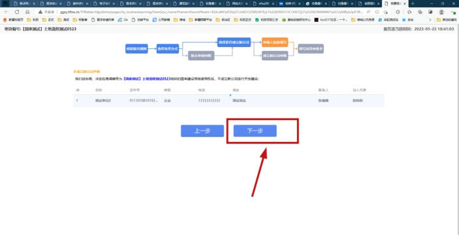Click the 下一步 button
This screenshot has width=459, height=246.
tap(255, 131)
